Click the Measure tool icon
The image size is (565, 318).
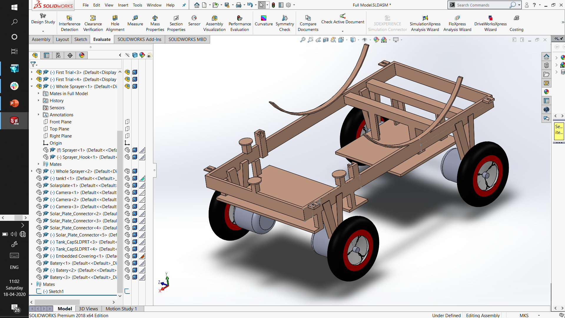click(x=135, y=18)
